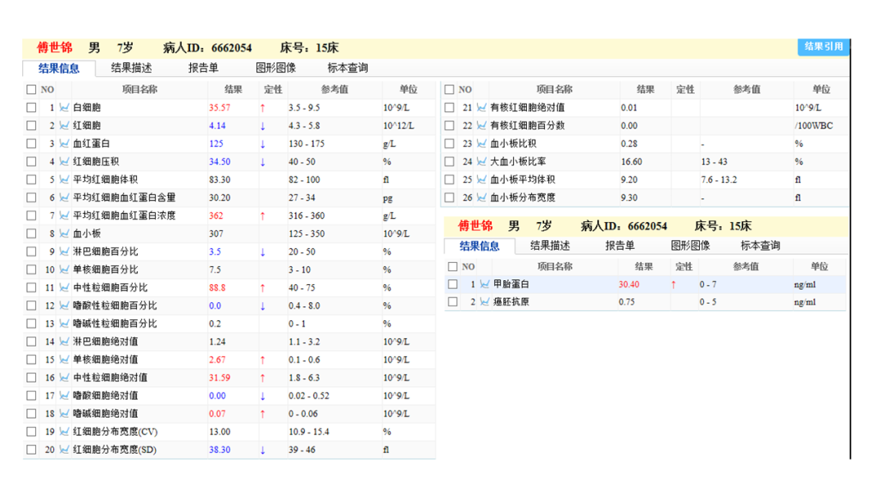Image resolution: width=885 pixels, height=498 pixels.
Task: Select the checkbox for 甲胎蛋白
Action: pyautogui.click(x=452, y=284)
